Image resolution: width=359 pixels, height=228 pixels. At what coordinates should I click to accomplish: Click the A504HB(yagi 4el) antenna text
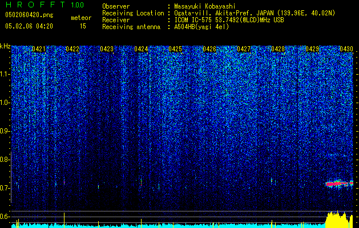[x=201, y=27]
